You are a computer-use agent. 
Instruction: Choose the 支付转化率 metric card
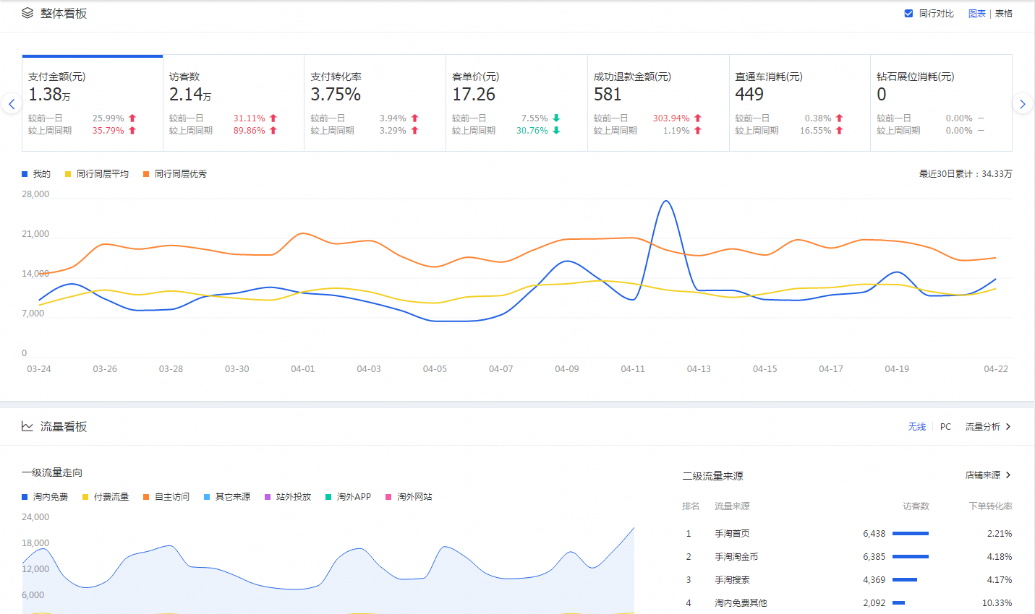coord(375,103)
